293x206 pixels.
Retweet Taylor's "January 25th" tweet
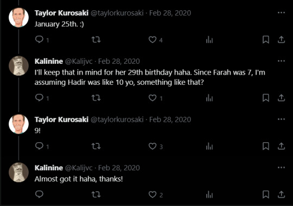click(x=96, y=39)
